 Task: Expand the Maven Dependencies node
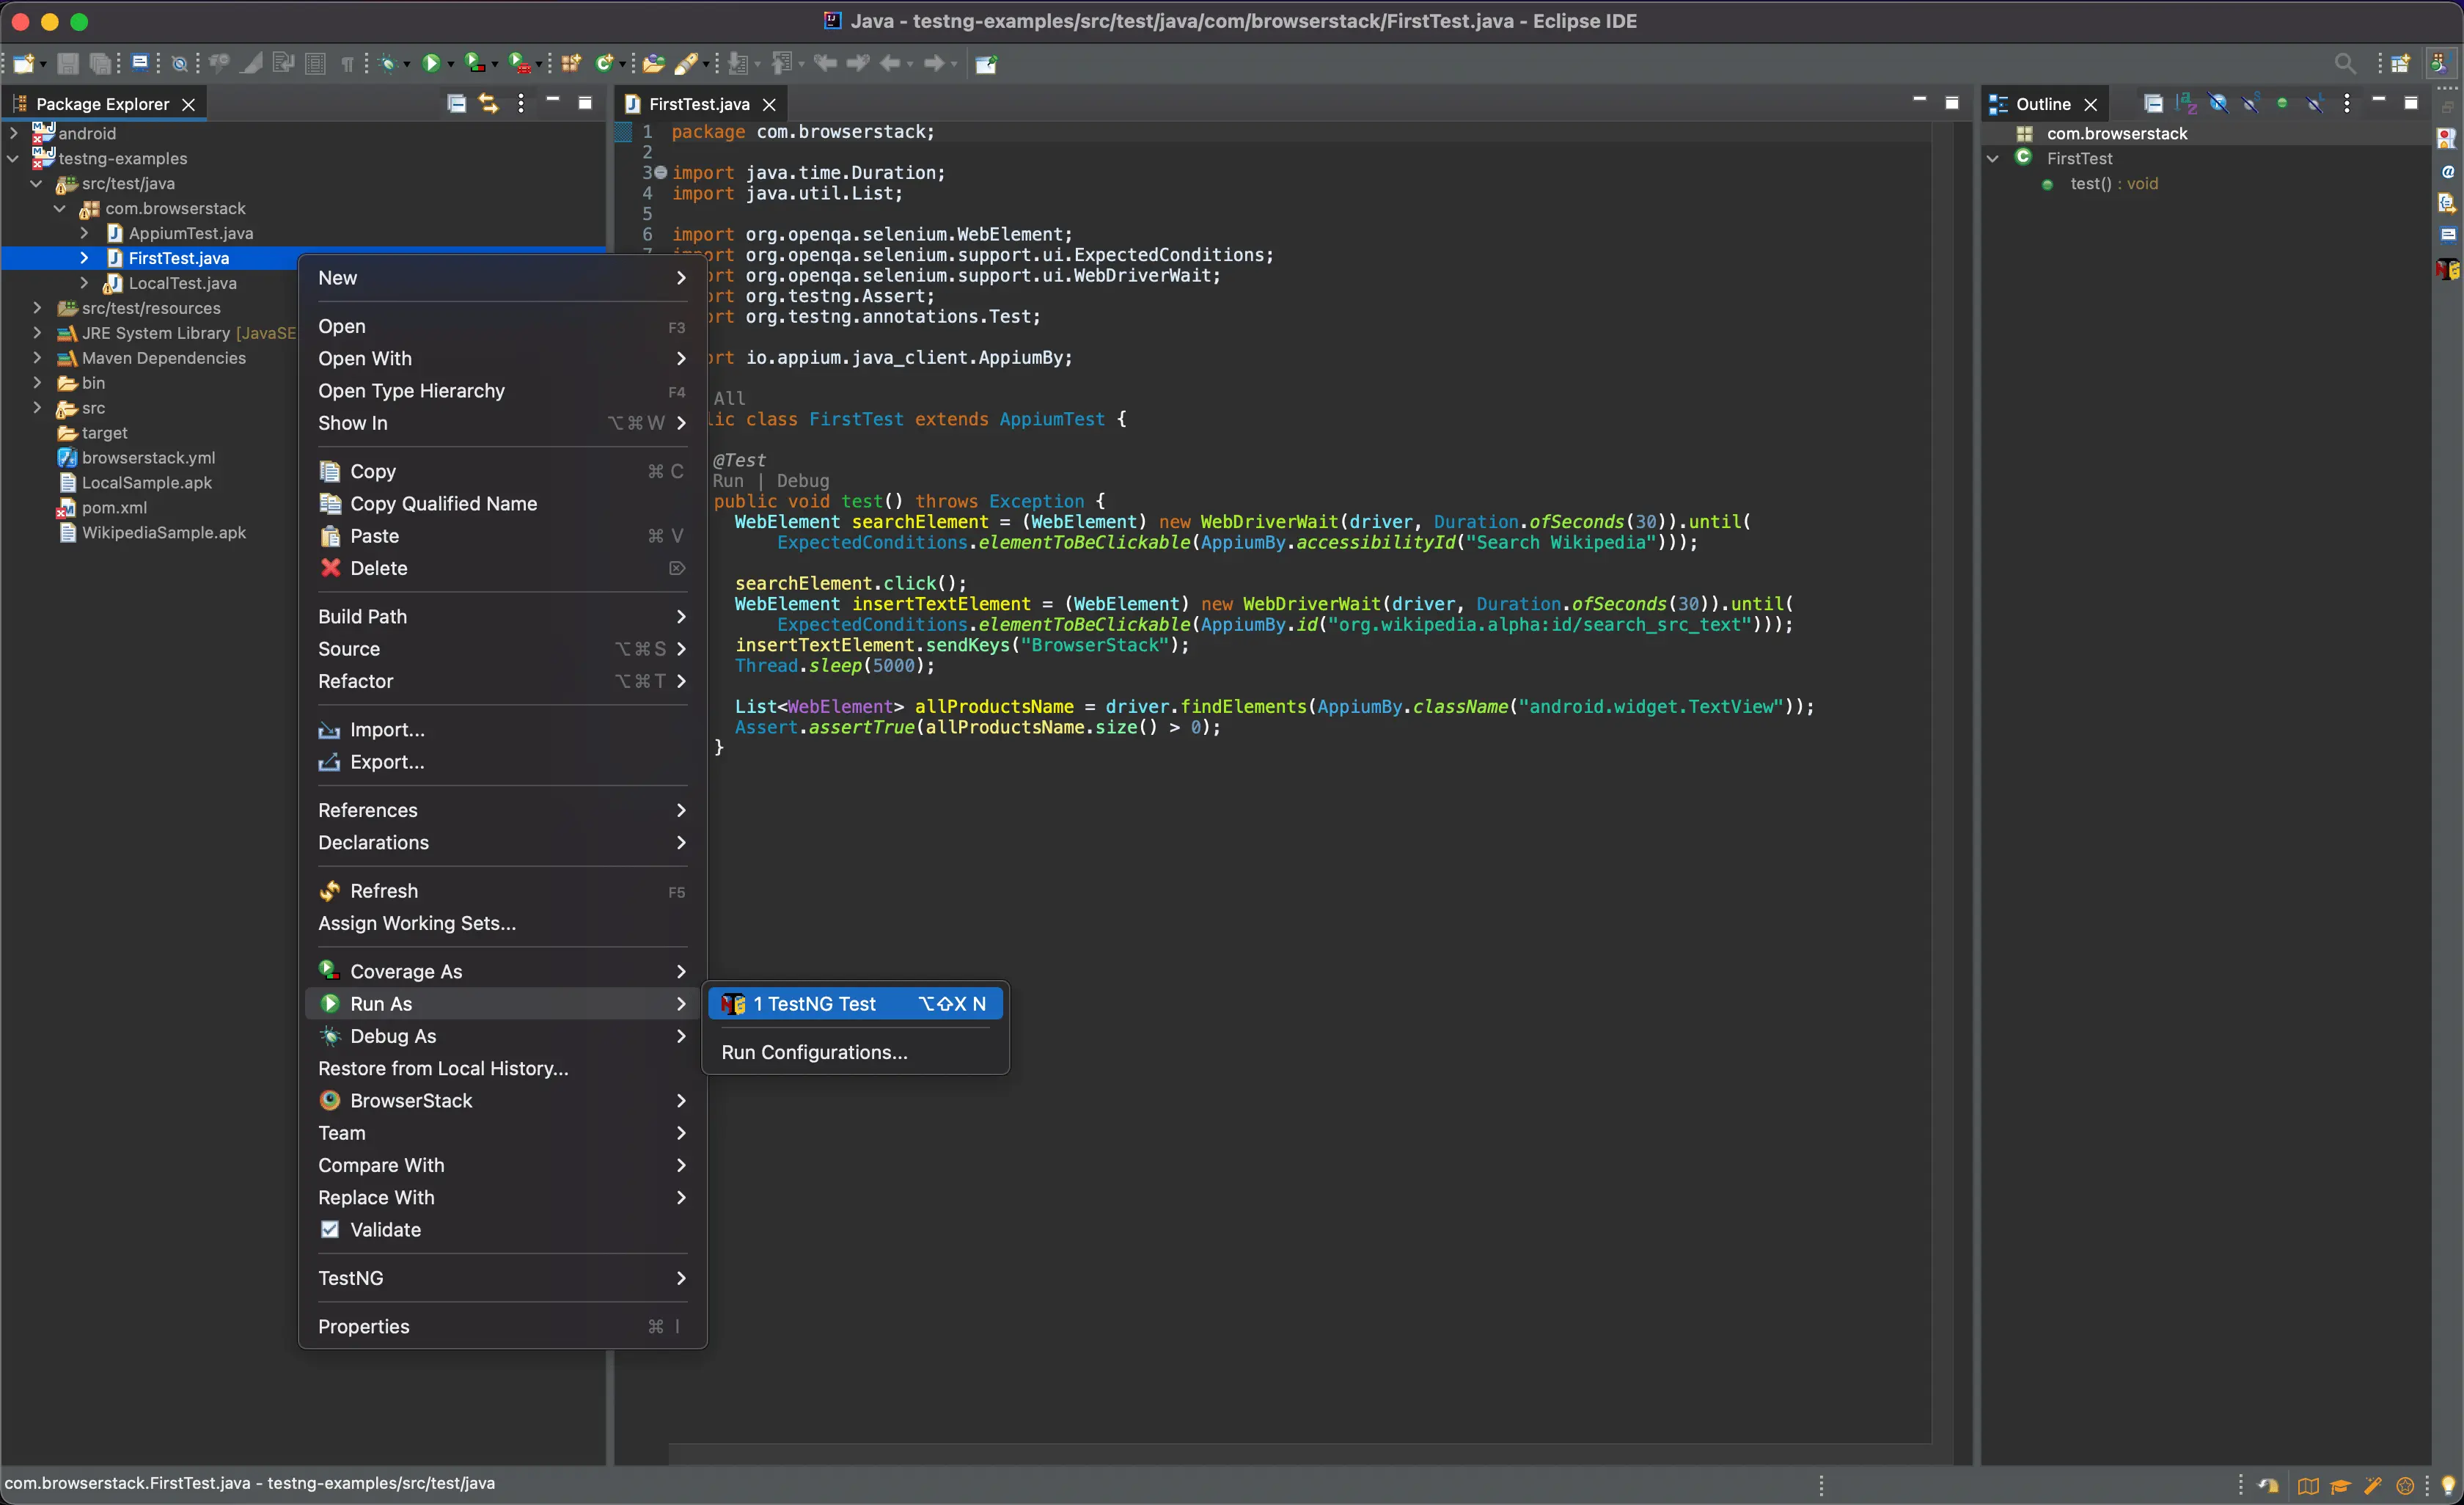point(37,358)
